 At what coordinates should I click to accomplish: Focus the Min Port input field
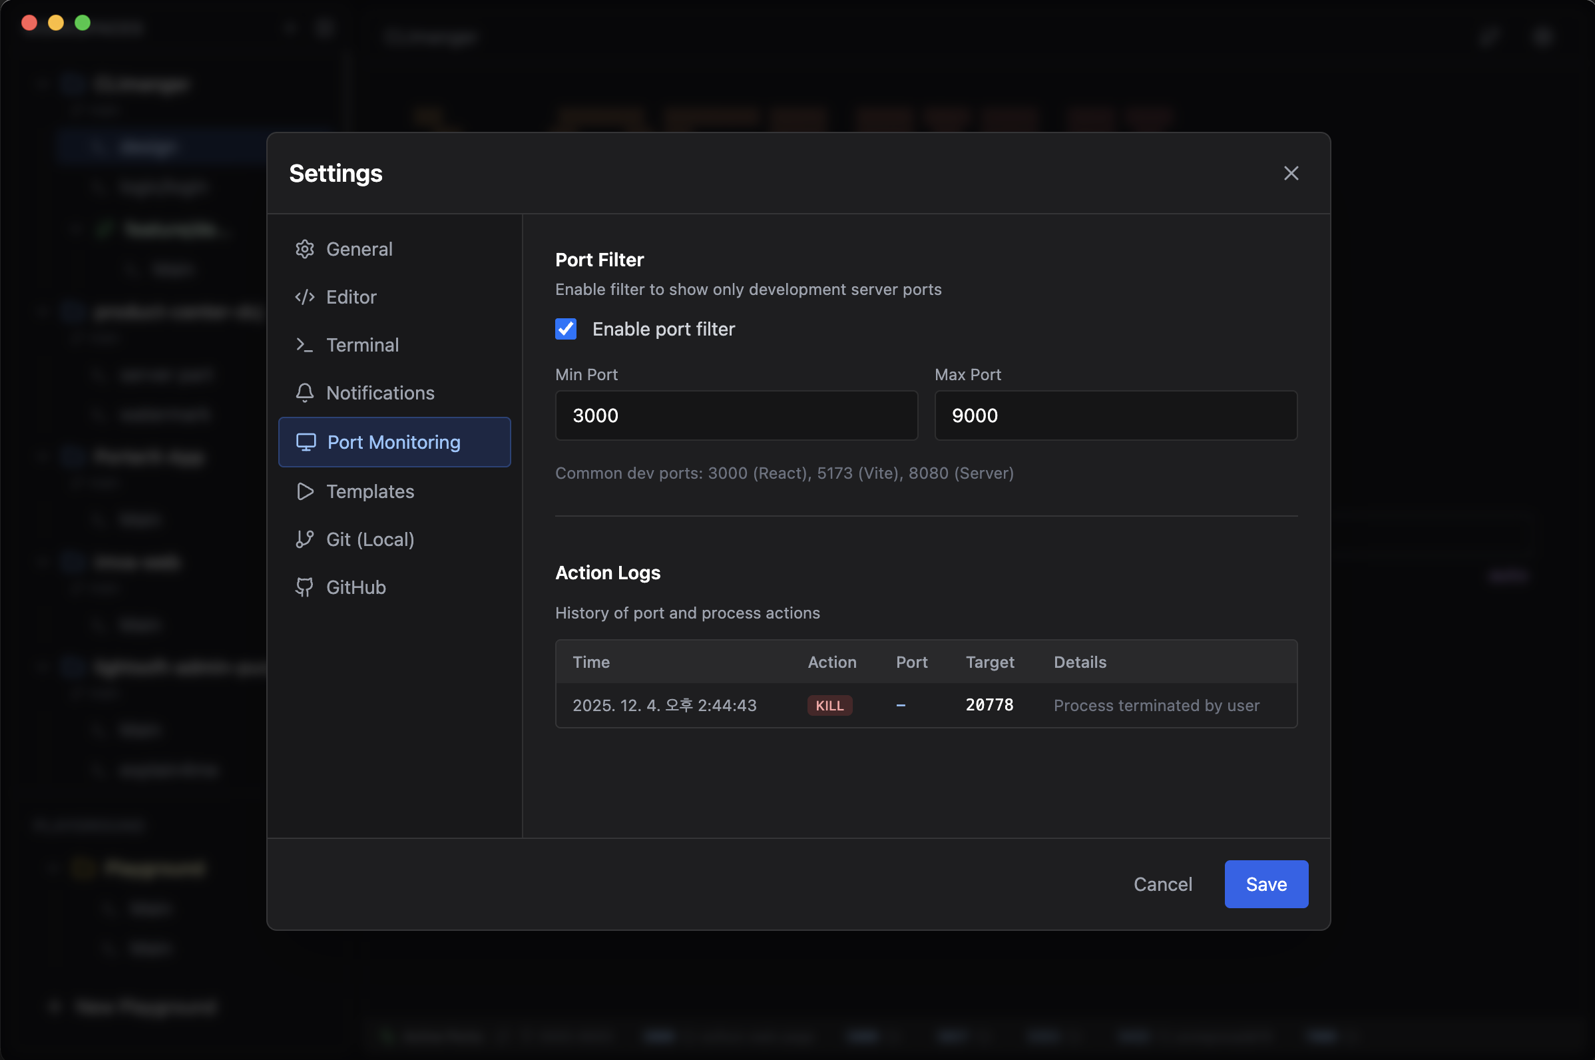click(x=736, y=415)
